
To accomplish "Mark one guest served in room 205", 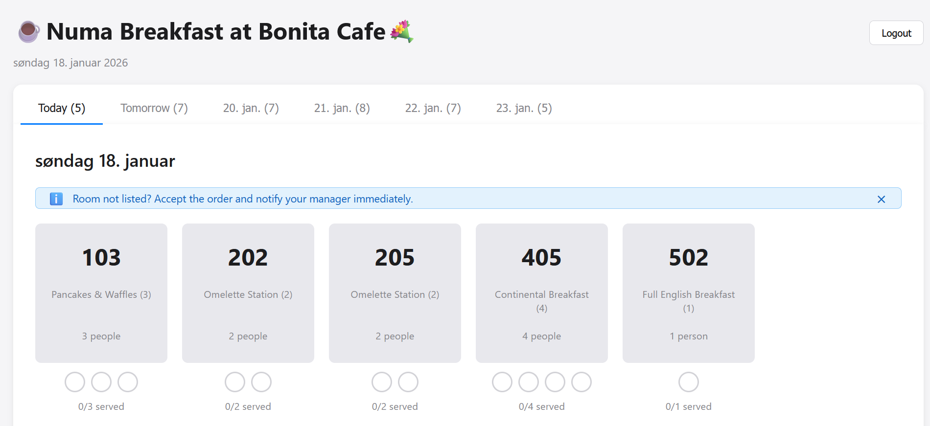I will 382,382.
